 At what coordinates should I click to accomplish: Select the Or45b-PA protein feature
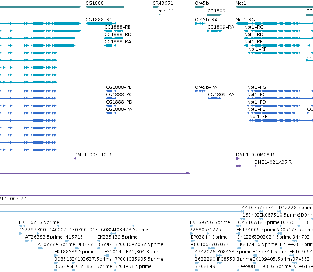tap(200, 91)
